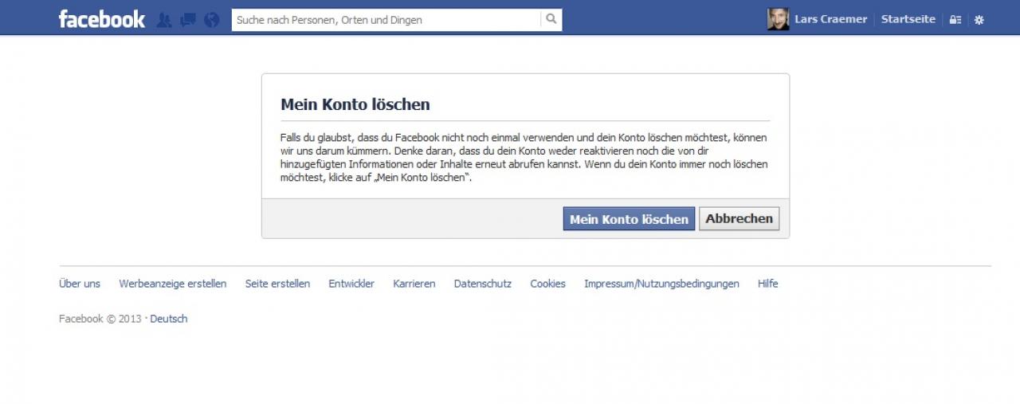1020x404 pixels.
Task: Click the 'Facebook © 2013' footer text
Action: [x=100, y=319]
